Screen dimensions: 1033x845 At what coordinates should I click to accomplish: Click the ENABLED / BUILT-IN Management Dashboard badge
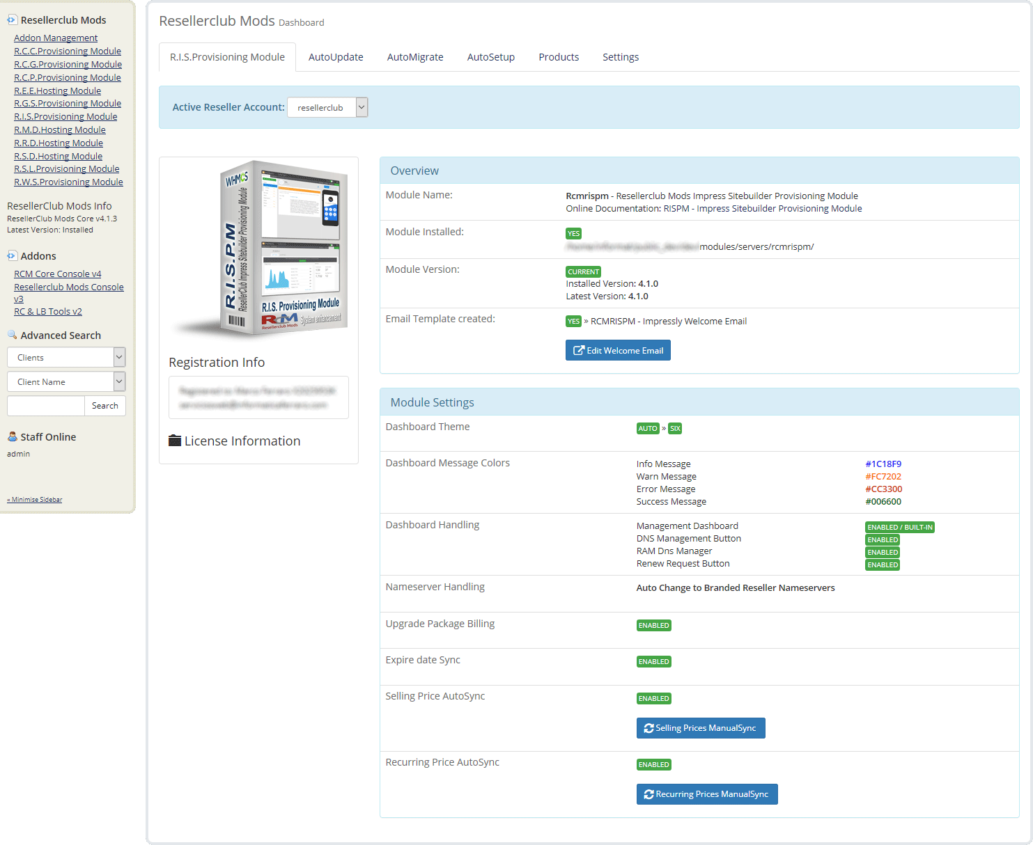pyautogui.click(x=900, y=528)
